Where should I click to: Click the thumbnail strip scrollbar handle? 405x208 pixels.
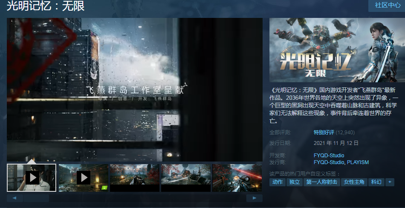36,198
